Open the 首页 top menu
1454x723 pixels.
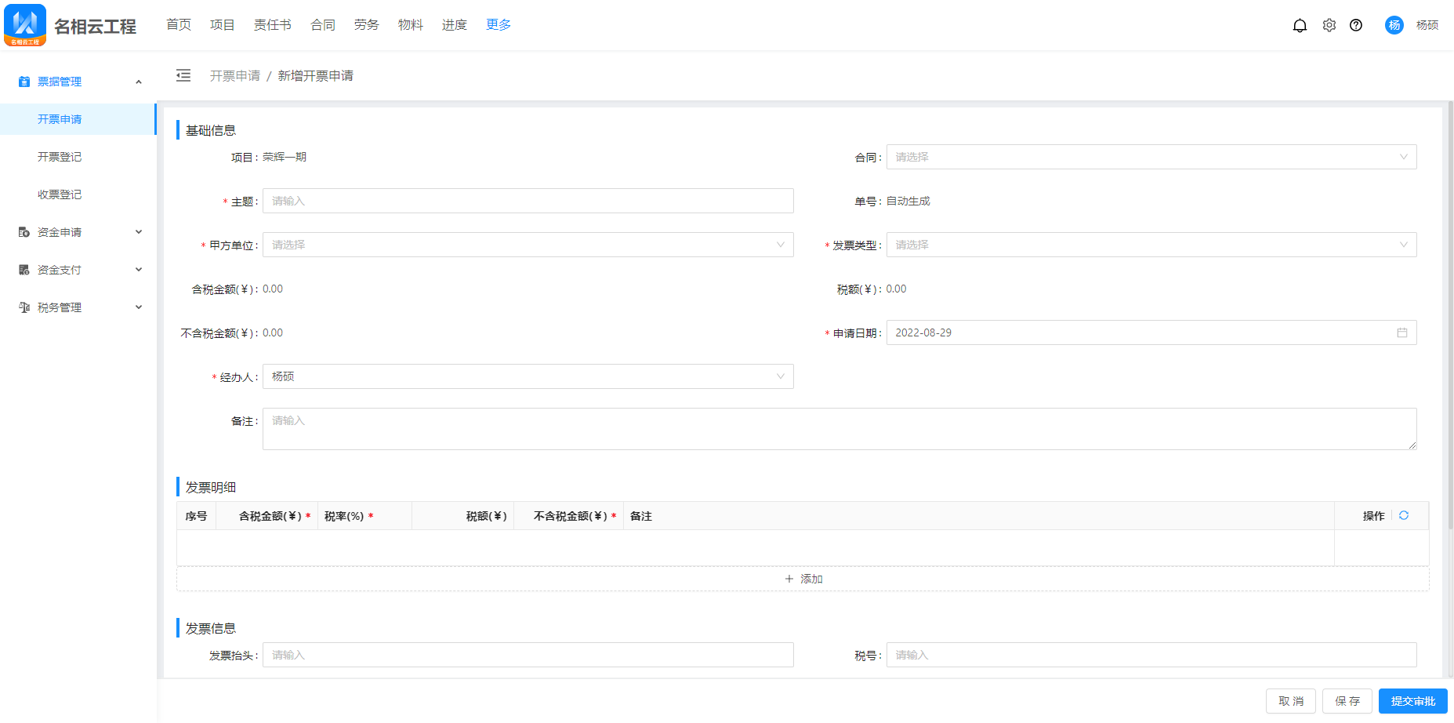(x=179, y=25)
